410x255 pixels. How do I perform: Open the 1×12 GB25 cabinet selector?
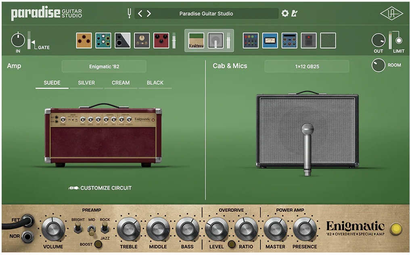(x=307, y=67)
